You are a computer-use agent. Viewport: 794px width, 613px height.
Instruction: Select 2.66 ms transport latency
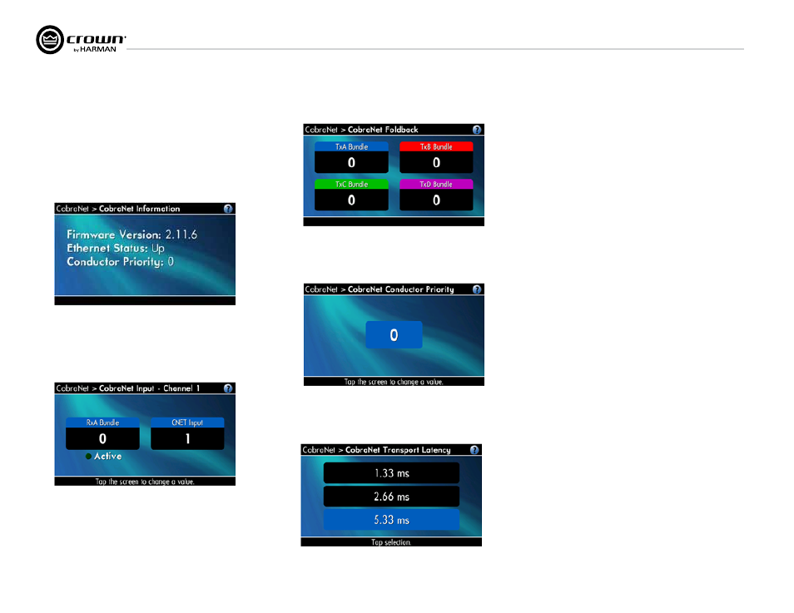tap(391, 497)
